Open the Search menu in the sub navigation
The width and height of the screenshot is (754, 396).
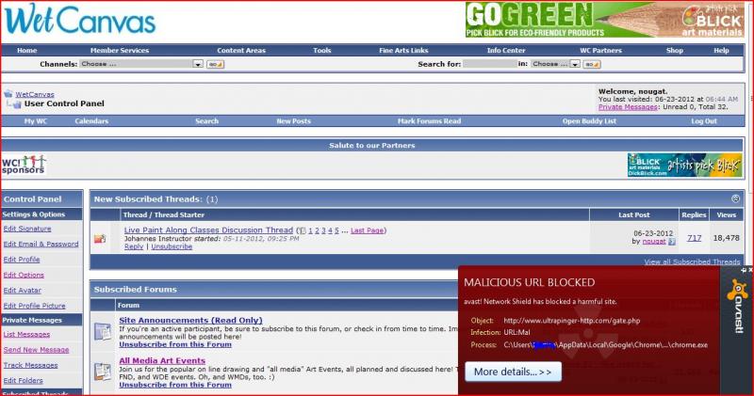coord(206,121)
